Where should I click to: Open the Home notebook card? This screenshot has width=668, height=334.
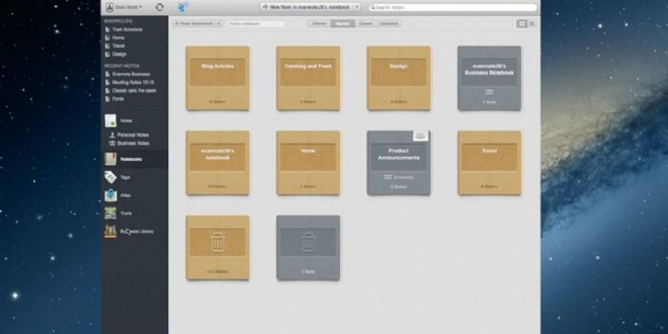(x=308, y=163)
